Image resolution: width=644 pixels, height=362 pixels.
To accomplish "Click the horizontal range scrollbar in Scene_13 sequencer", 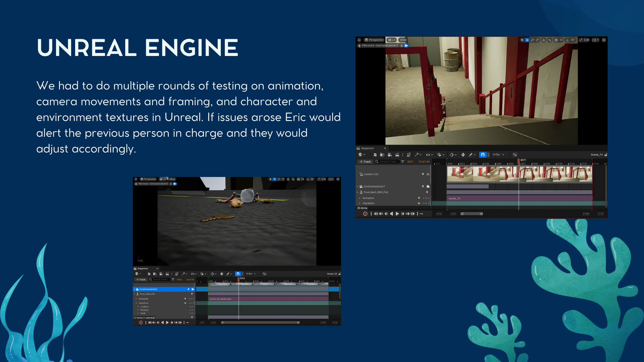I will coord(472,214).
